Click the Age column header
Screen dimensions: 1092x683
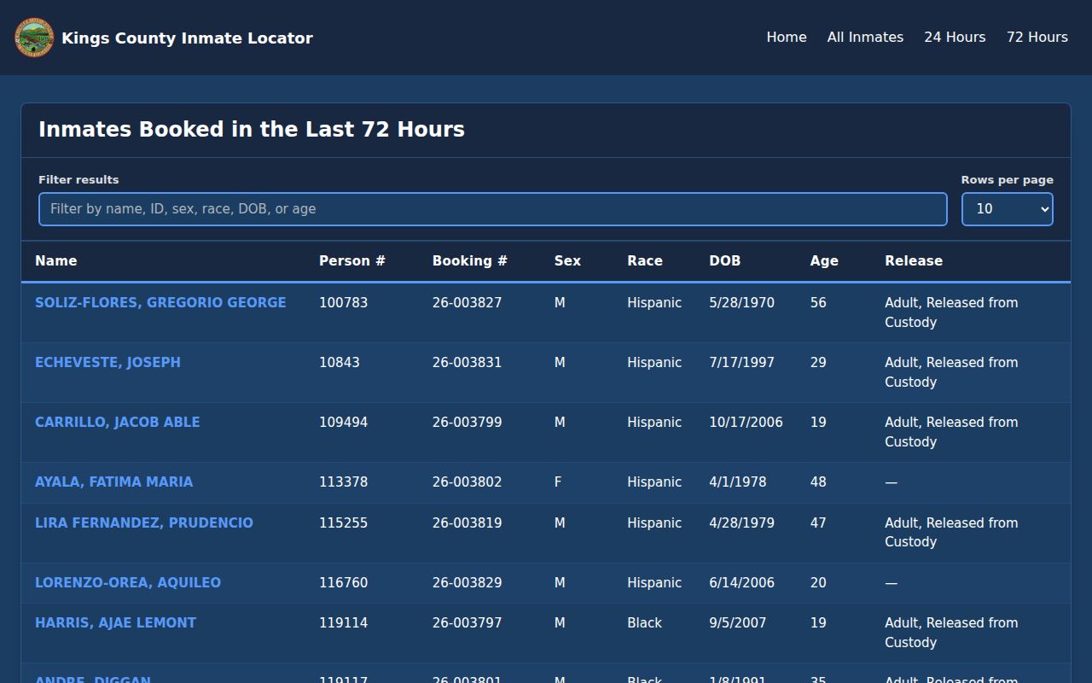pyautogui.click(x=824, y=261)
